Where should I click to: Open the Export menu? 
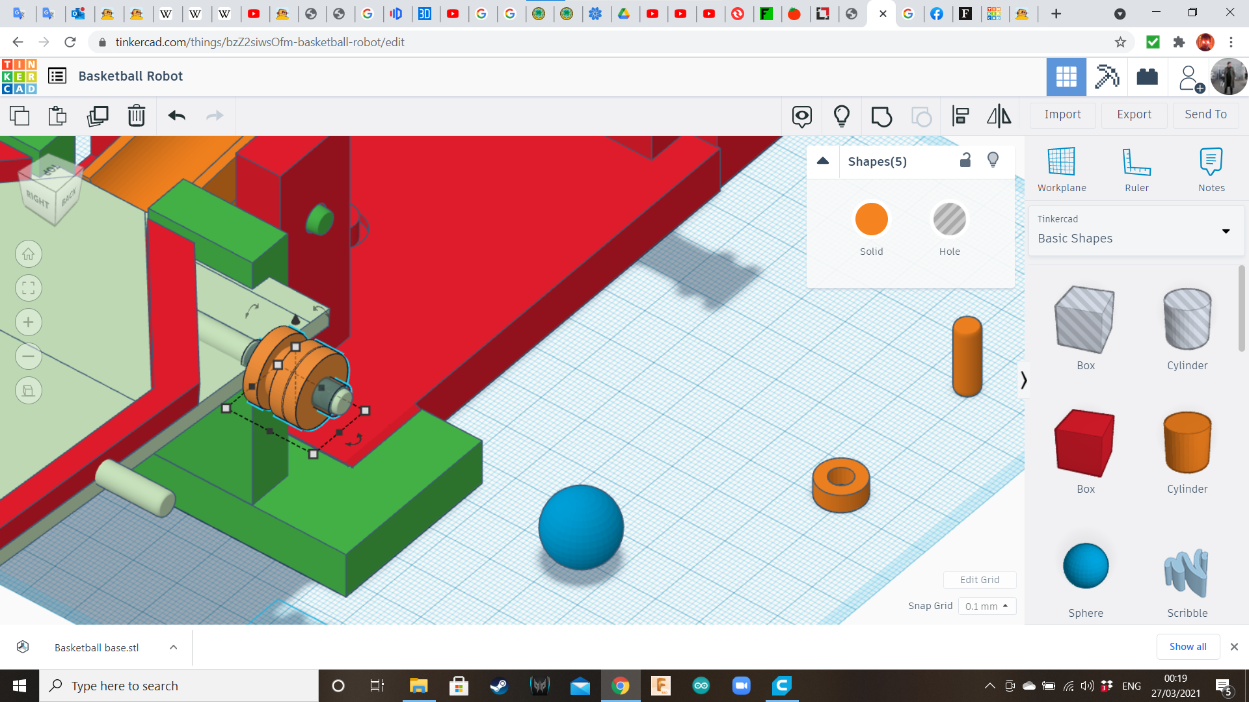tap(1134, 114)
